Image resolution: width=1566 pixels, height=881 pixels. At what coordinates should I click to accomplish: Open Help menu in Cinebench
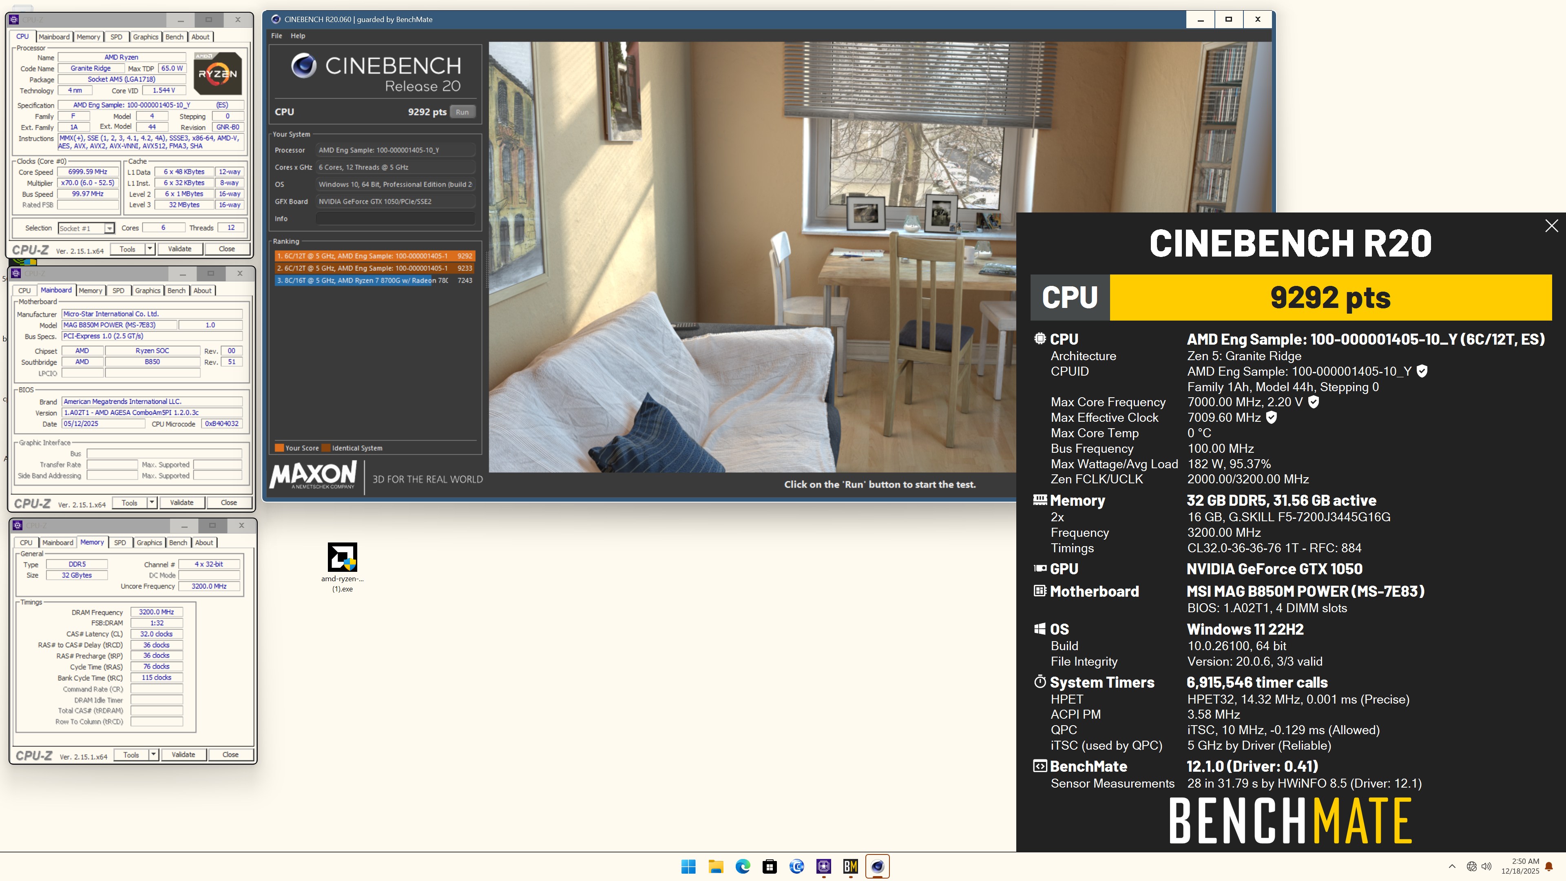point(298,36)
